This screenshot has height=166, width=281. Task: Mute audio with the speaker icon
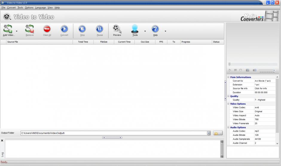(x=254, y=70)
